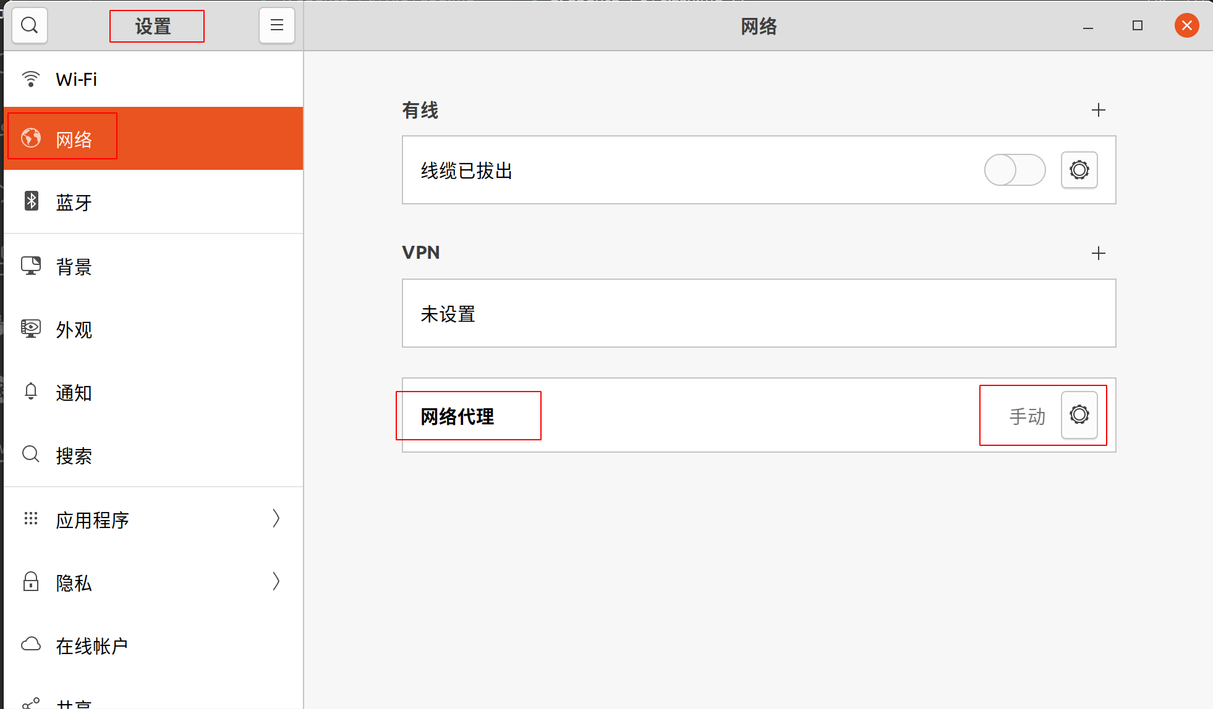Click the notification bell icon
1213x709 pixels.
(x=31, y=392)
